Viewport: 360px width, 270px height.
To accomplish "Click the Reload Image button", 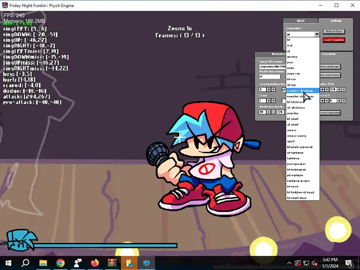I will pos(330,66).
